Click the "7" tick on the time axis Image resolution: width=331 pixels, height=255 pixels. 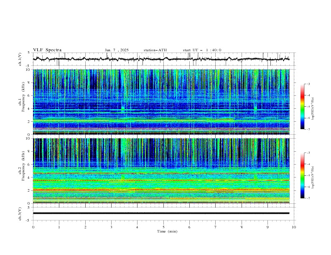[216, 227]
